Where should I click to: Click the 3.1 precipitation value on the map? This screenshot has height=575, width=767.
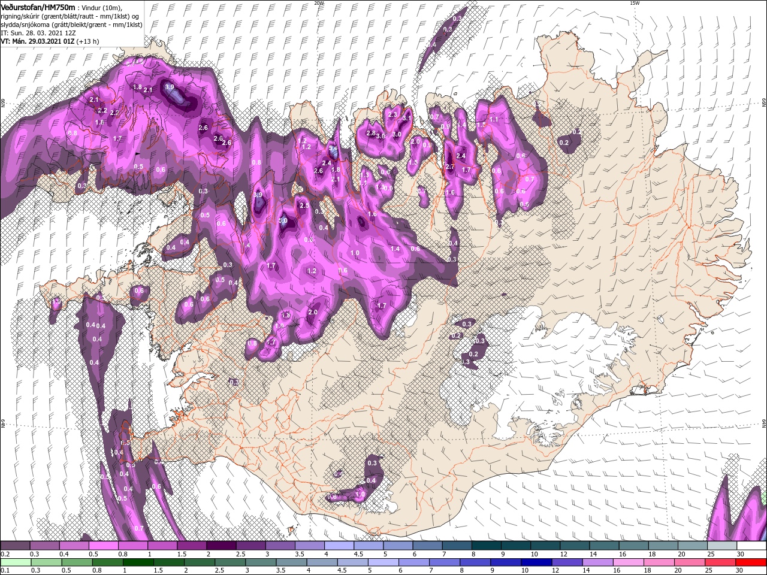click(407, 119)
